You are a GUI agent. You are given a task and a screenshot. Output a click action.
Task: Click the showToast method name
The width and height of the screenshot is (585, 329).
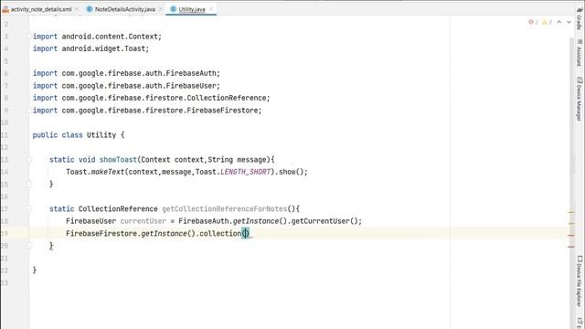point(118,160)
